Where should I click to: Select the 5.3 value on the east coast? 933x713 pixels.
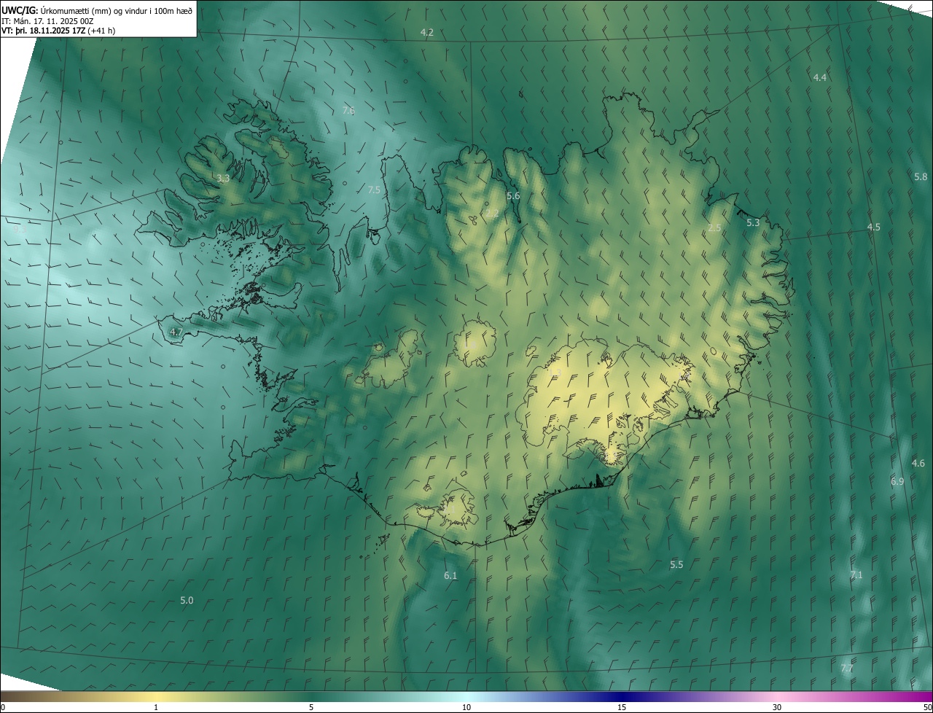pyautogui.click(x=753, y=223)
